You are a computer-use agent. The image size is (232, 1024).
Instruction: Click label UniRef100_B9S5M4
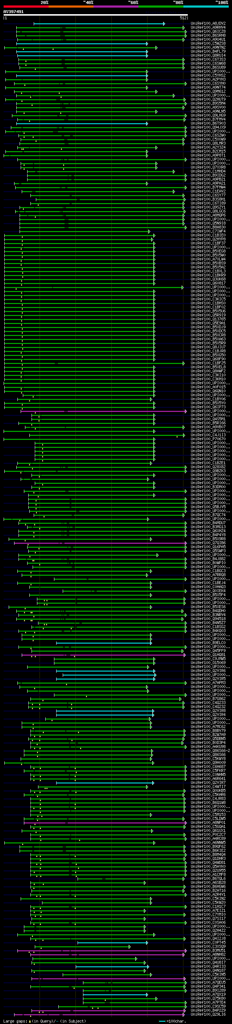208,104
